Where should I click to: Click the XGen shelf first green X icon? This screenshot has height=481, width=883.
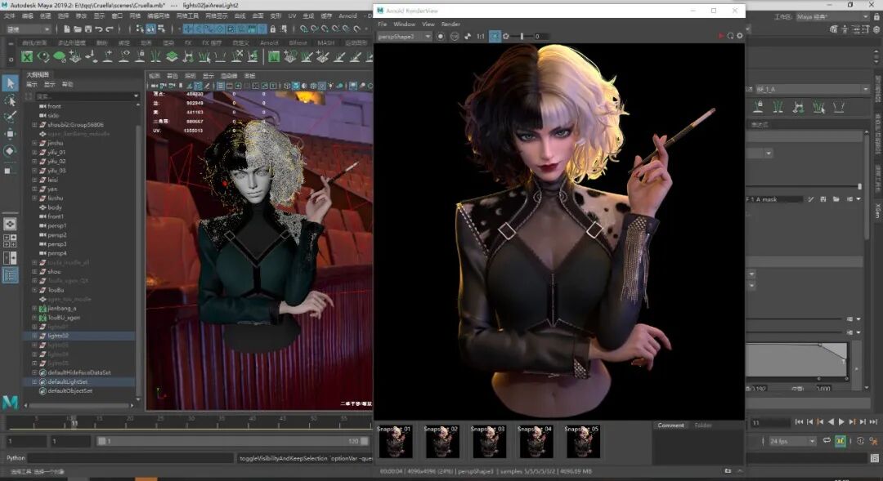click(27, 56)
